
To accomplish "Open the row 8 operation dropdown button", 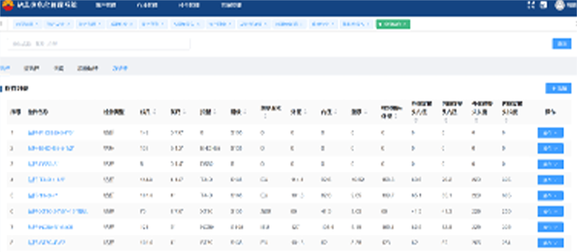I will click(550, 243).
